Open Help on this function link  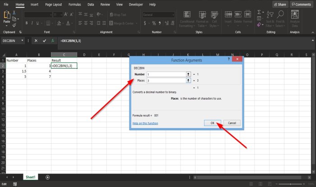[x=145, y=123]
